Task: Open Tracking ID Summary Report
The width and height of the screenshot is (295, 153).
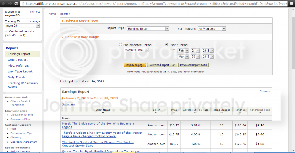Action: [23, 85]
